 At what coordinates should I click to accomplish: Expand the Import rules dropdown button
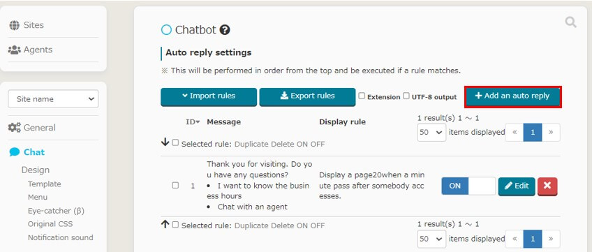[x=209, y=96]
